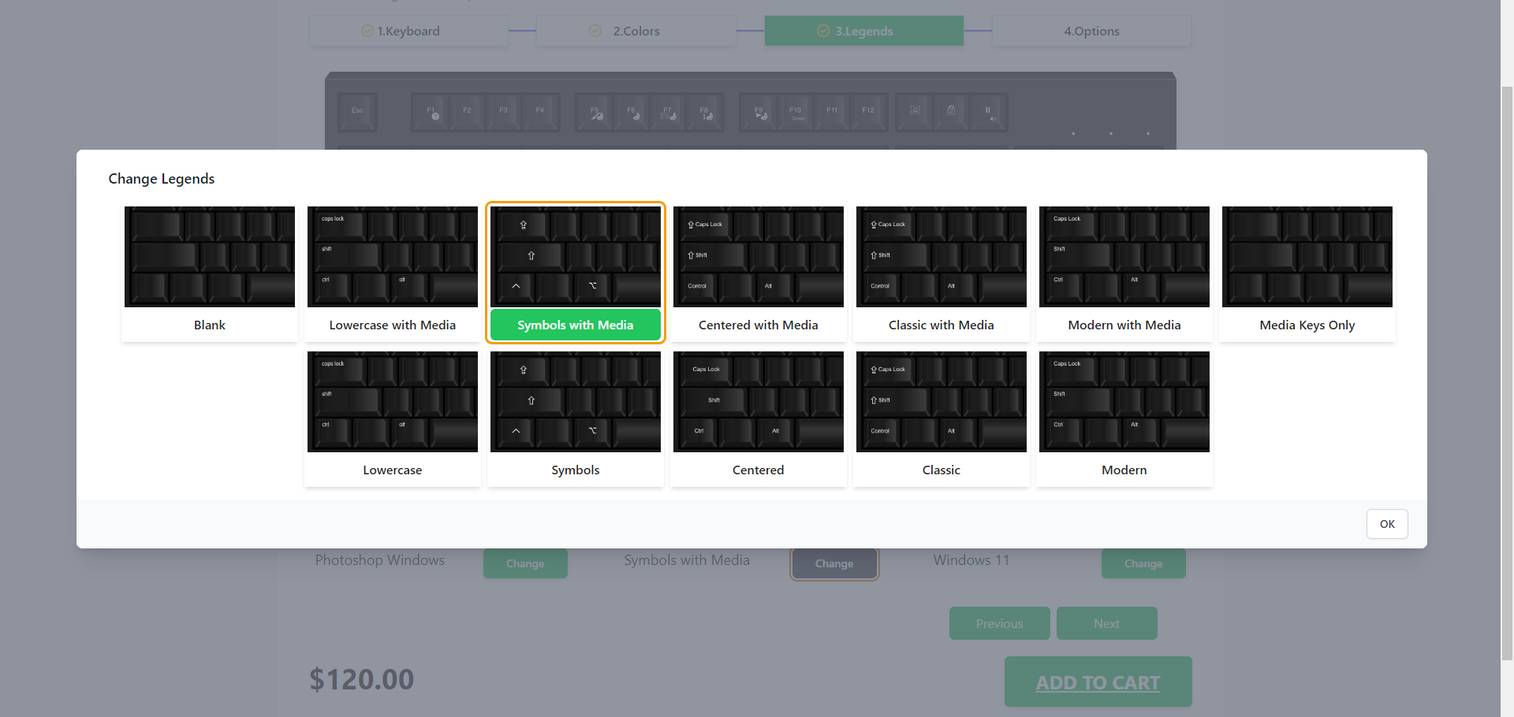Choose the Media Keys Only legend

[x=1307, y=273]
